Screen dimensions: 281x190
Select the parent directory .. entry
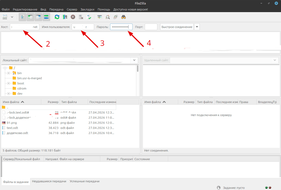click(59, 107)
